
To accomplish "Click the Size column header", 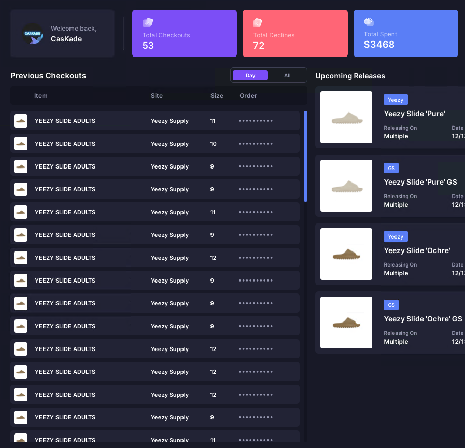I will (x=217, y=96).
